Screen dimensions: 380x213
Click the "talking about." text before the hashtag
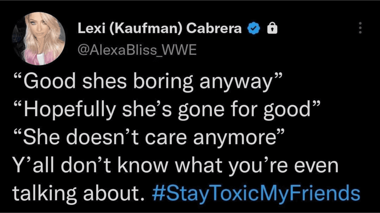78,193
